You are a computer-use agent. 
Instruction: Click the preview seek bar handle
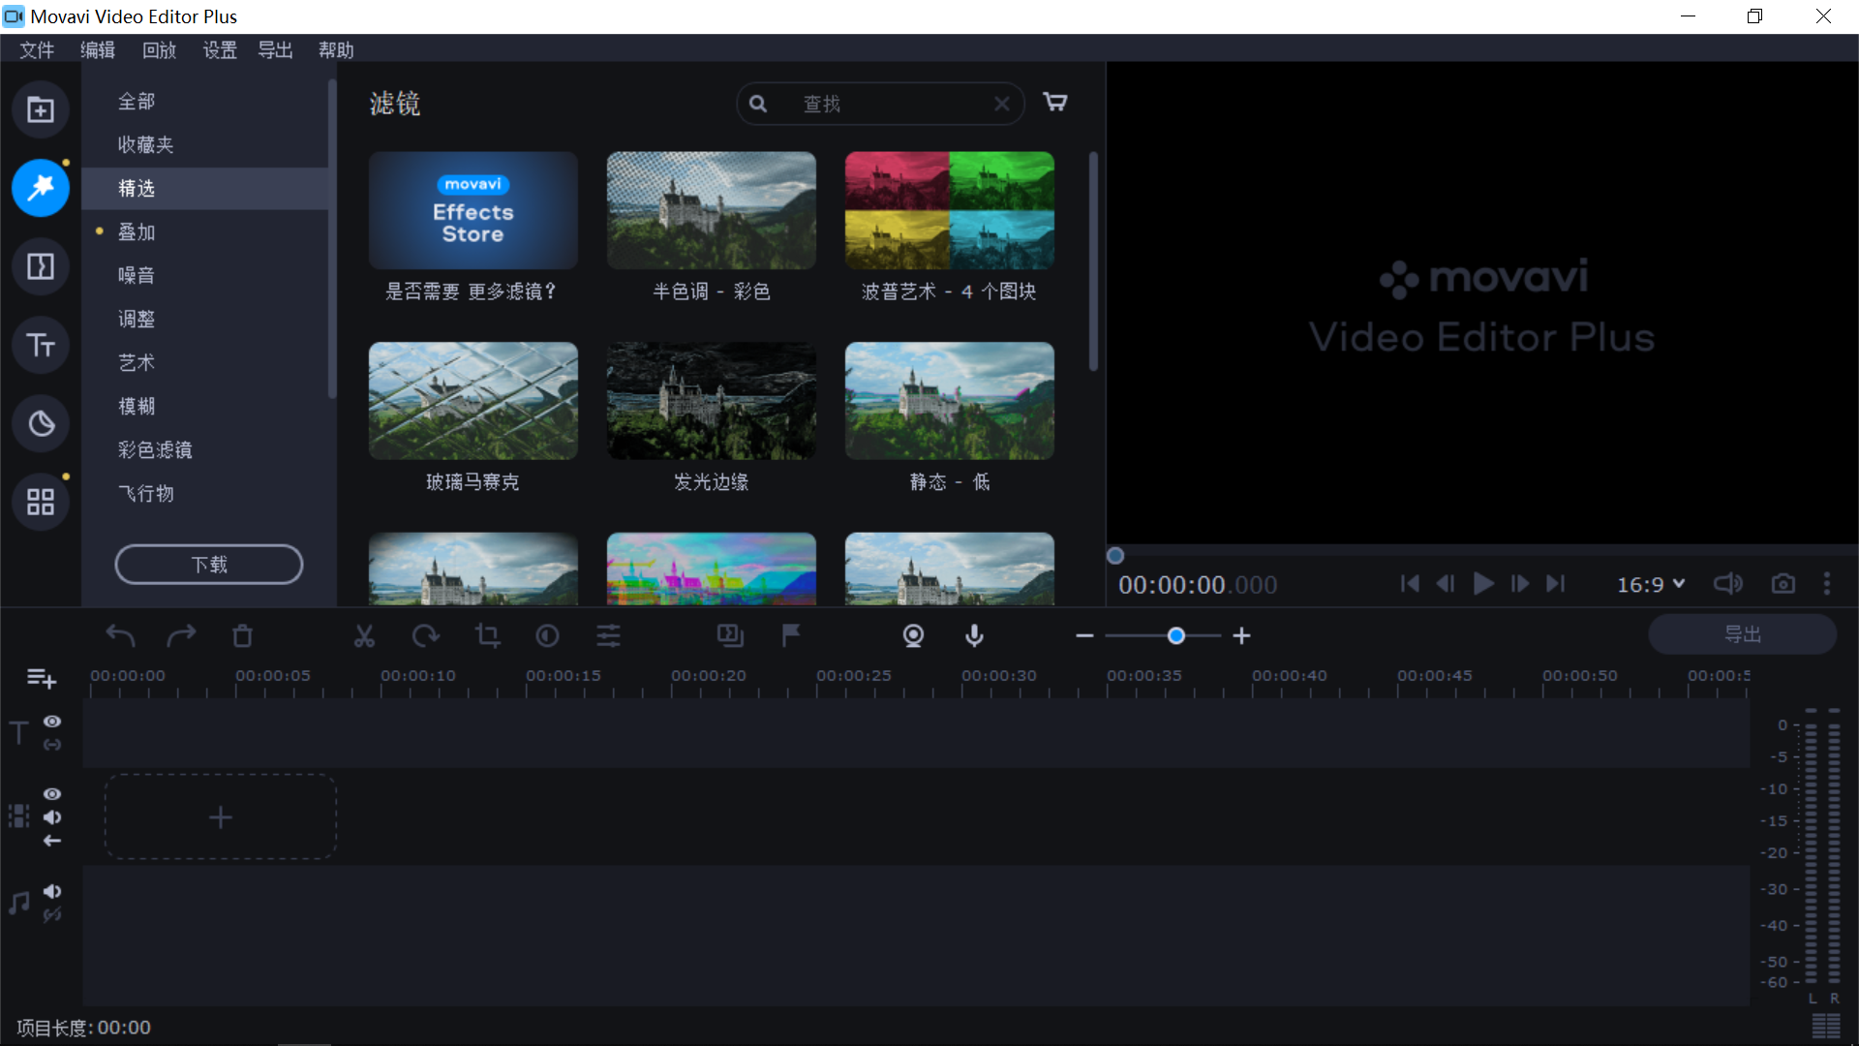pyautogui.click(x=1115, y=556)
